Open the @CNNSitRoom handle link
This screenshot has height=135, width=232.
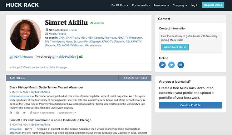(21, 57)
